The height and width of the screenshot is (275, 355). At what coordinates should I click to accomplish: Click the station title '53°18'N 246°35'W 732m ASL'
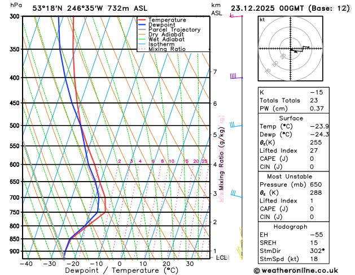(90, 8)
